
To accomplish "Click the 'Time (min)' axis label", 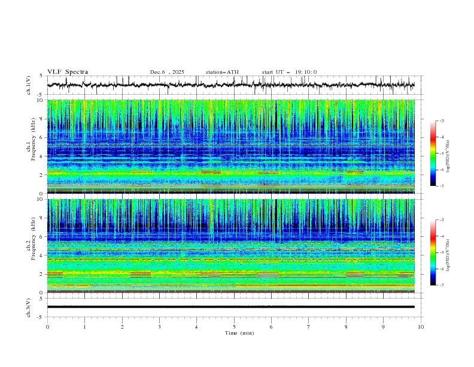I will [x=239, y=333].
